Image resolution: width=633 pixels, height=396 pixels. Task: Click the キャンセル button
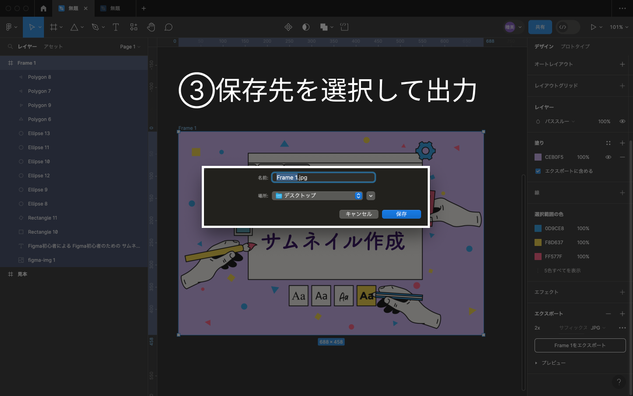(359, 214)
